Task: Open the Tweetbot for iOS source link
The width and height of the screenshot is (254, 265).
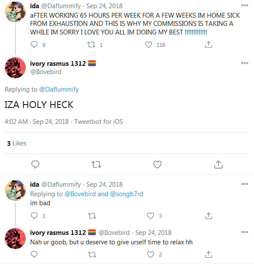Action: click(x=98, y=122)
